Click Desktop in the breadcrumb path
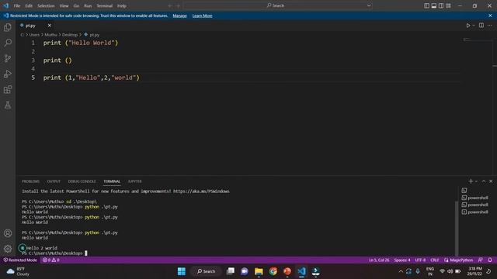The width and height of the screenshot is (497, 279). [70, 35]
